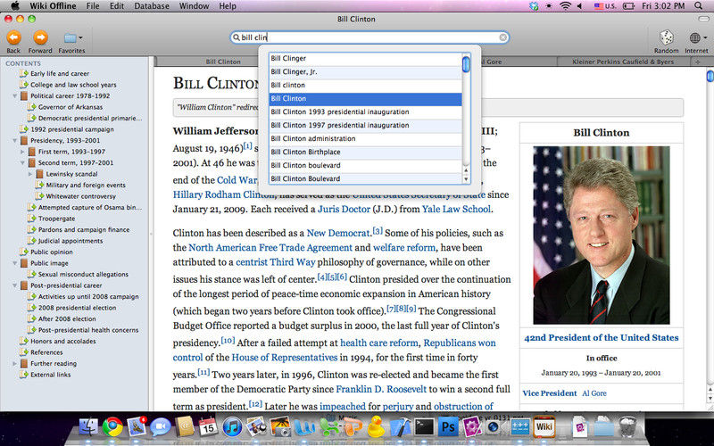
Task: Open the Help menu
Action: pos(228,6)
